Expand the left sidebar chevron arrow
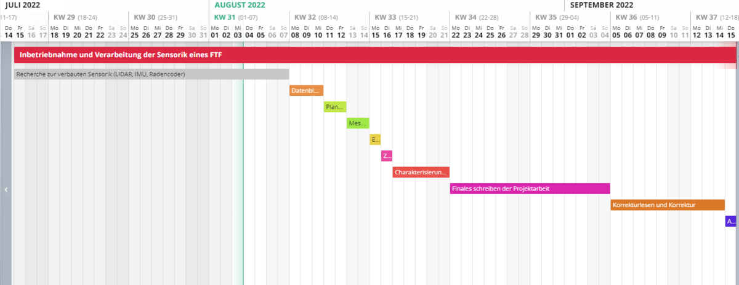Viewport: 739px width, 285px height. 6,190
